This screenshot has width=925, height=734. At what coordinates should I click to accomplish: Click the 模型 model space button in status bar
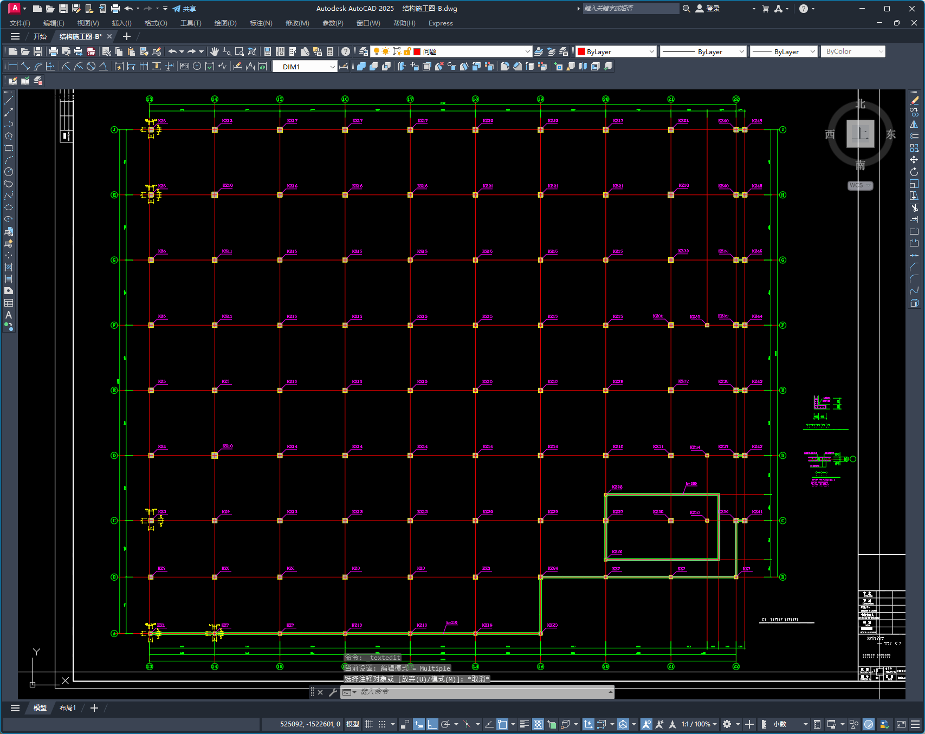(x=353, y=724)
